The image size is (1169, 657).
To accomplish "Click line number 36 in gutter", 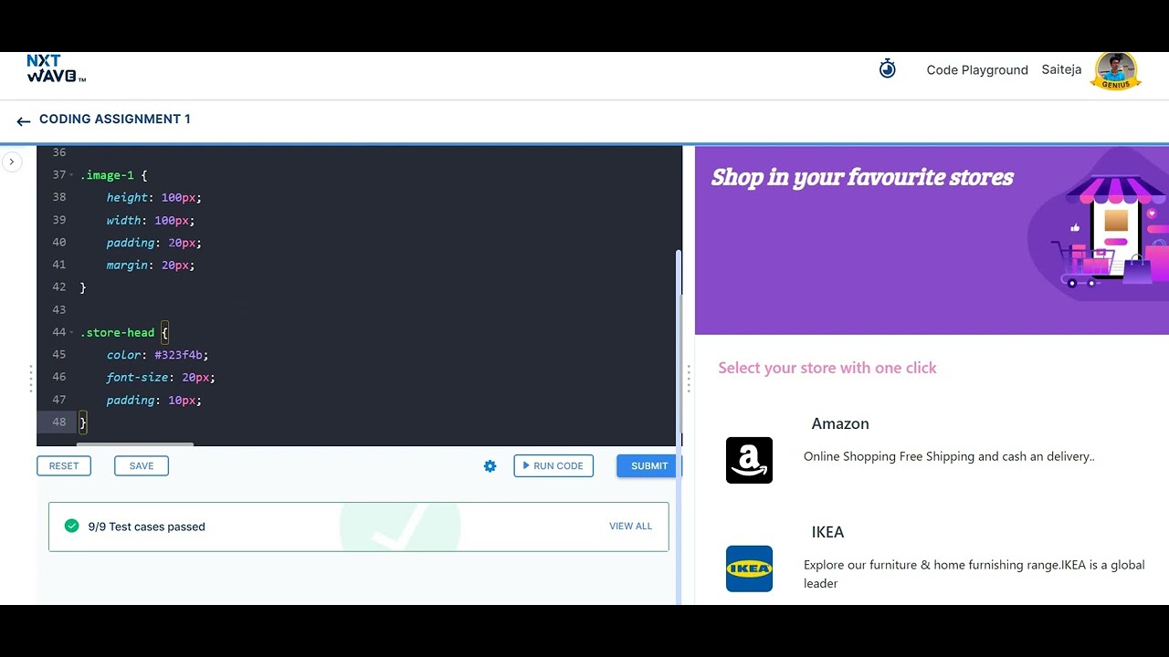I will point(58,152).
